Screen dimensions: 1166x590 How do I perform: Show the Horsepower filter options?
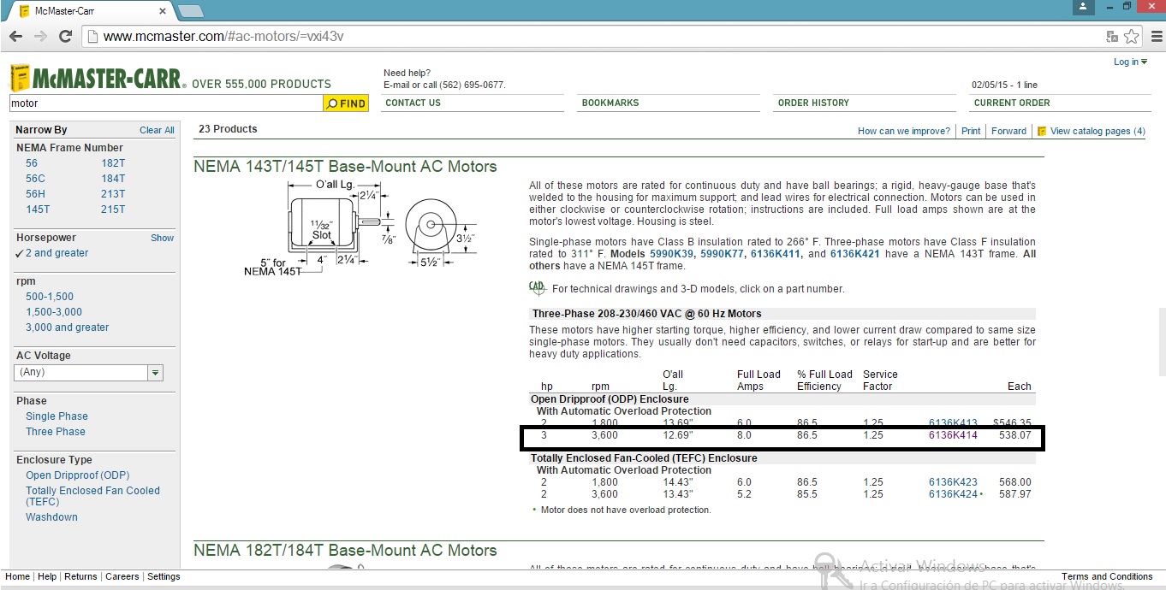pyautogui.click(x=163, y=238)
